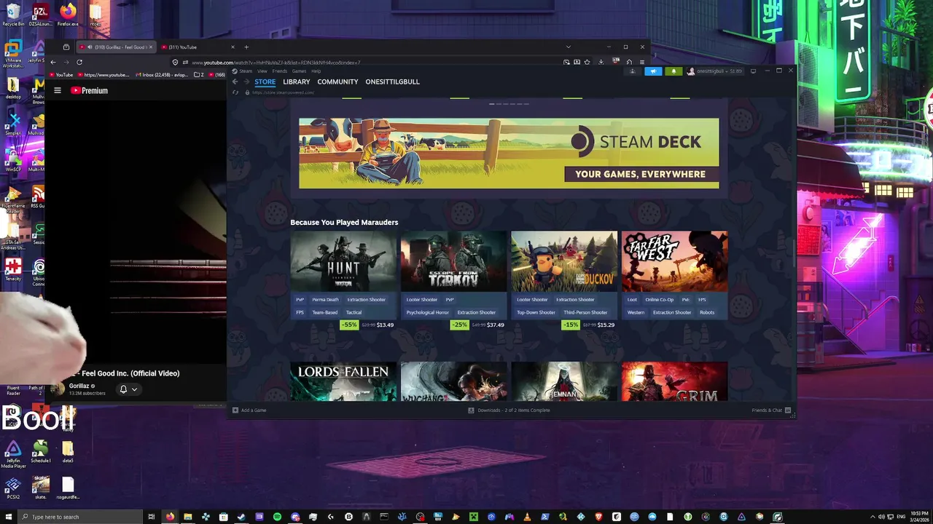
Task: Switch to the LIBRARY tab
Action: pyautogui.click(x=297, y=82)
